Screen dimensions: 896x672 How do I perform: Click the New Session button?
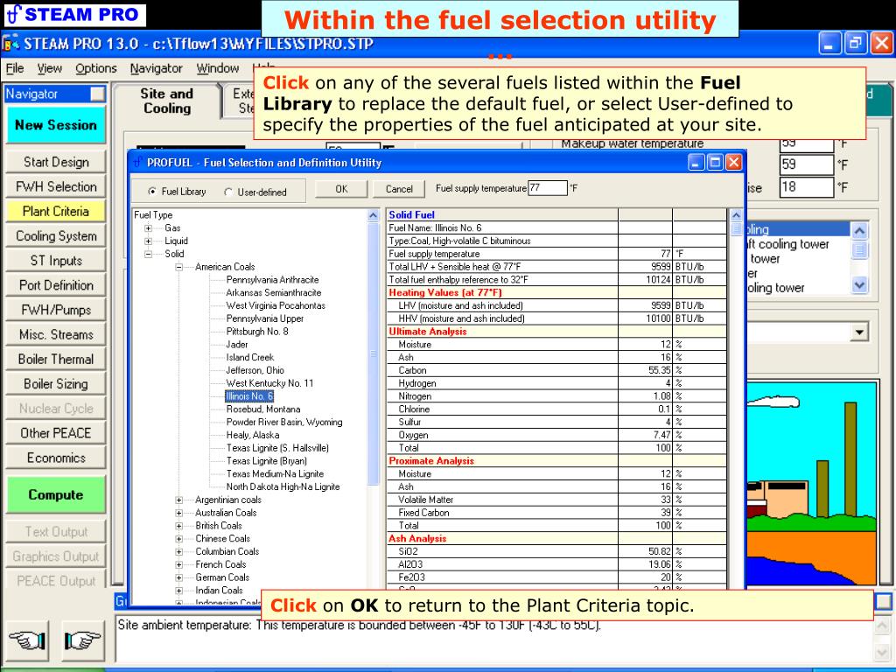[x=56, y=125]
